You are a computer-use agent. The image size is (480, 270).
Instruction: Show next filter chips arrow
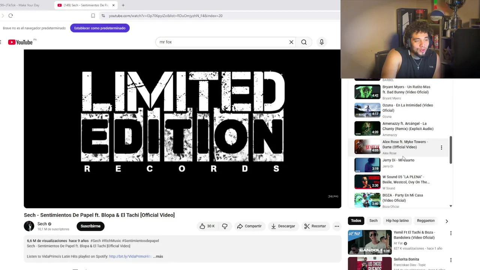(x=447, y=221)
